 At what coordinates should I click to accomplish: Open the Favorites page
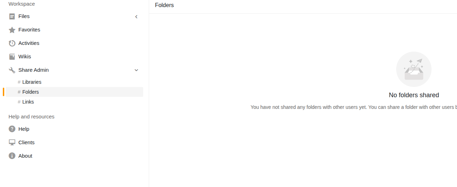pos(29,30)
